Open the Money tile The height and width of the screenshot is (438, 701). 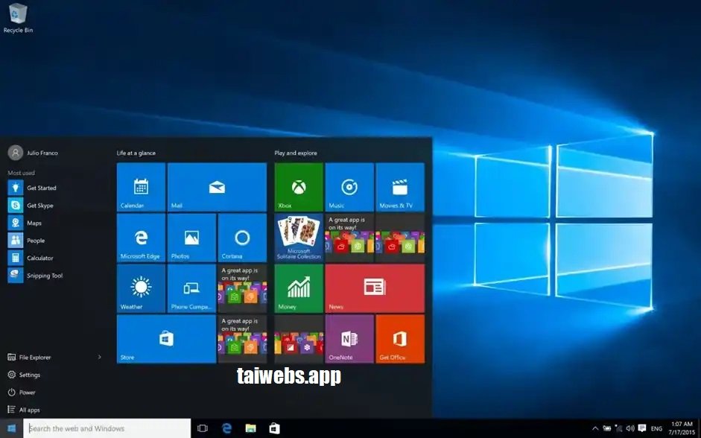299,288
